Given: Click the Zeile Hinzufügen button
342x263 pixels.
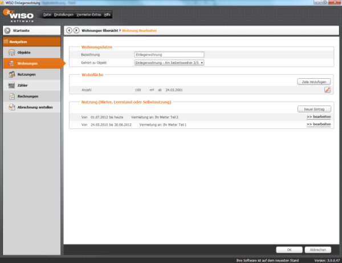Looking at the screenshot, I should click(314, 82).
